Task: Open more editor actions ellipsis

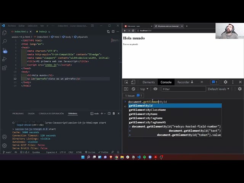Action: tap(118, 32)
